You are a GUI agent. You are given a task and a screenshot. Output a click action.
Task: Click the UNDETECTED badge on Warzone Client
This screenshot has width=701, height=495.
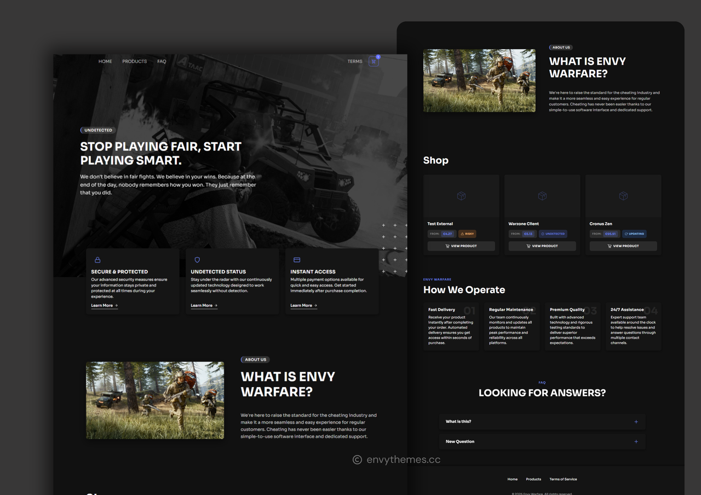point(553,234)
